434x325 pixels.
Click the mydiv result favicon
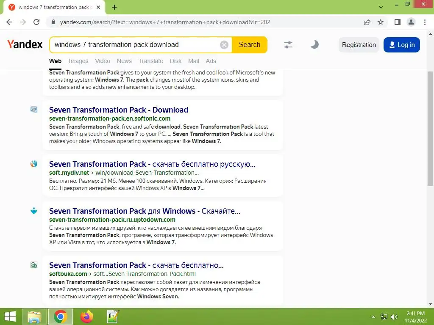tap(34, 164)
